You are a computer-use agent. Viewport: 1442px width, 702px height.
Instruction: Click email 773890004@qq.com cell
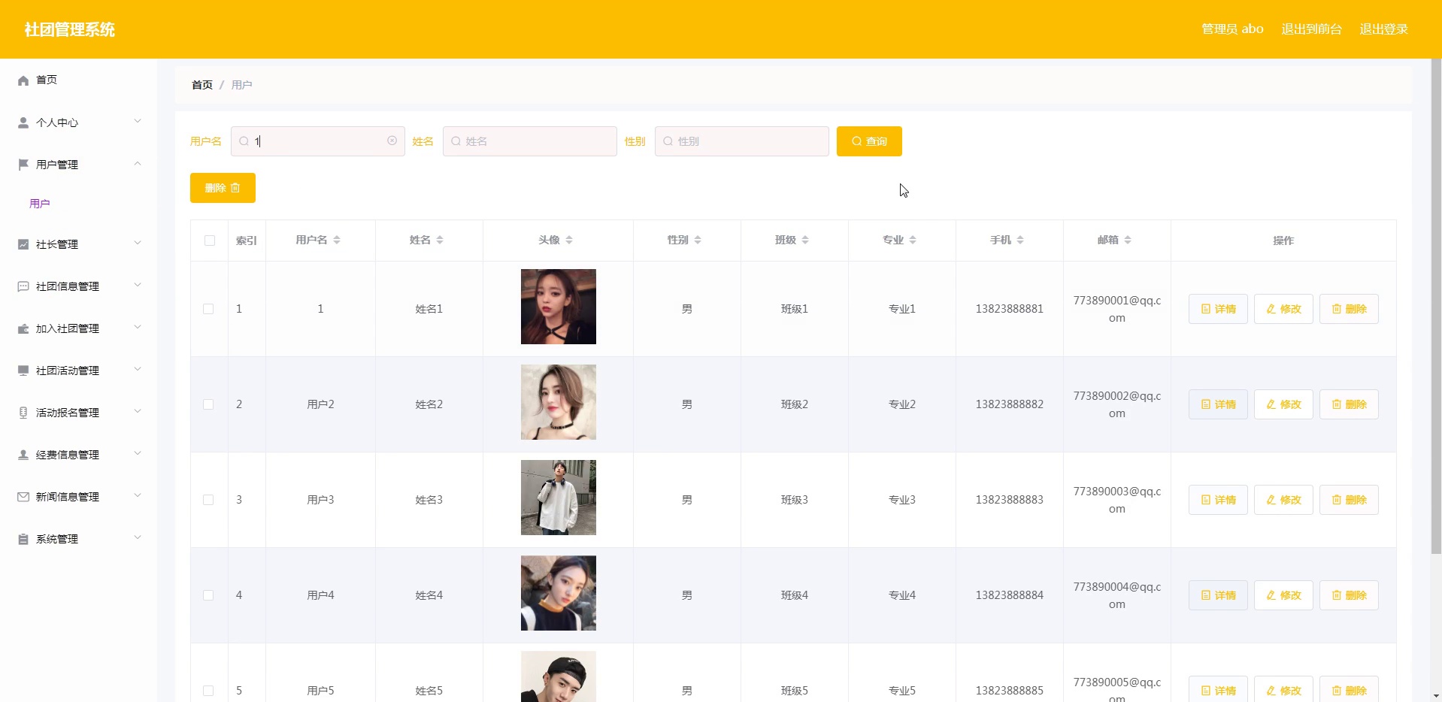coord(1117,595)
